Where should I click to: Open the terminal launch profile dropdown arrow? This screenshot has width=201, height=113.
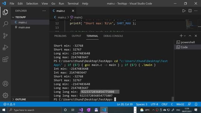point(185,36)
